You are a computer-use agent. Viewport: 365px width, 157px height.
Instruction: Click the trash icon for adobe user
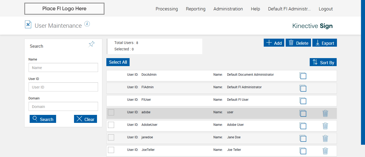click(325, 113)
